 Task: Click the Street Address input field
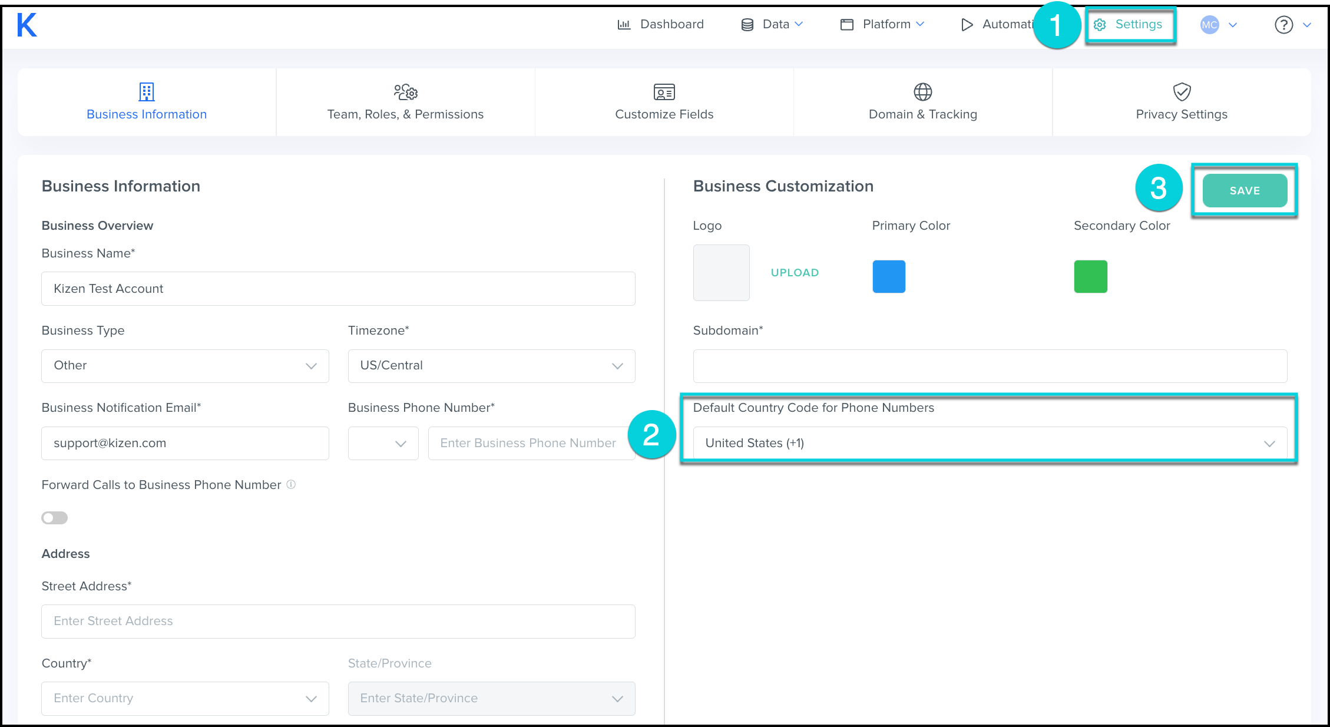(338, 621)
